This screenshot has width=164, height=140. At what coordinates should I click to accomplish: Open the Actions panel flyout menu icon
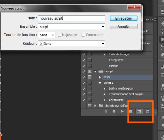click(155, 20)
